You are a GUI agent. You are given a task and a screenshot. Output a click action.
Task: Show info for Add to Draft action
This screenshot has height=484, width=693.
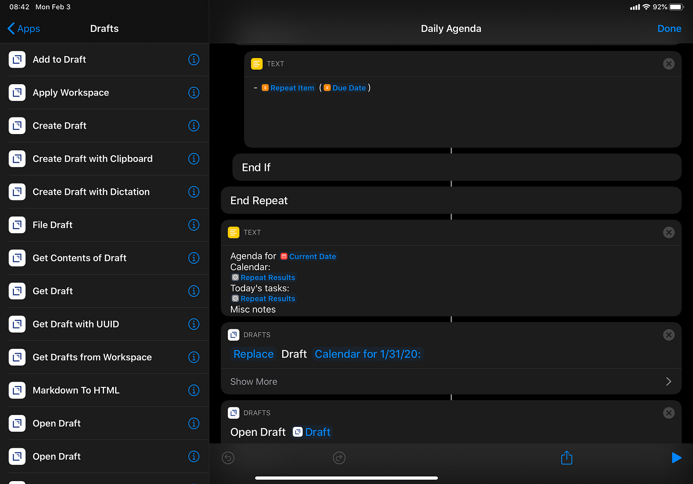click(x=194, y=59)
